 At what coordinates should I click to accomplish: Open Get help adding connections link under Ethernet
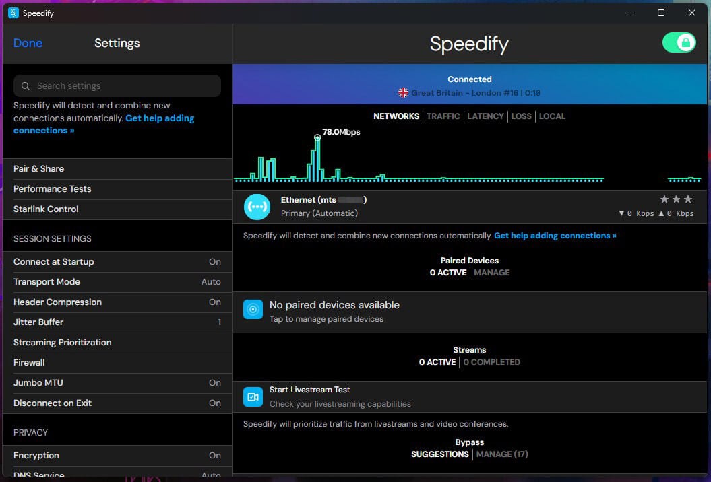click(555, 236)
